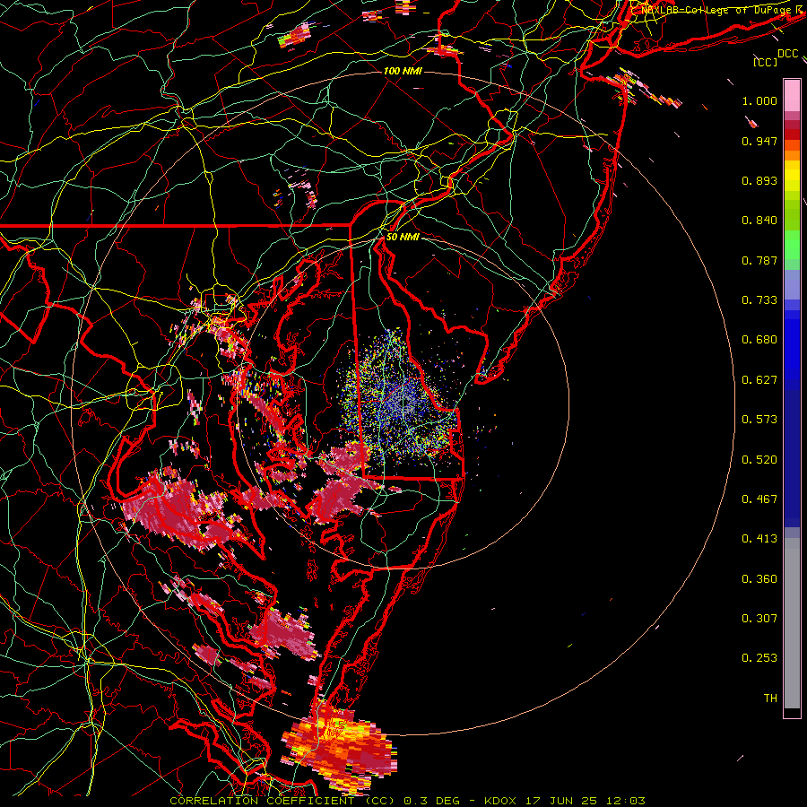The image size is (807, 807).
Task: Select the 1.000 value on the color scale
Action: pyautogui.click(x=759, y=100)
